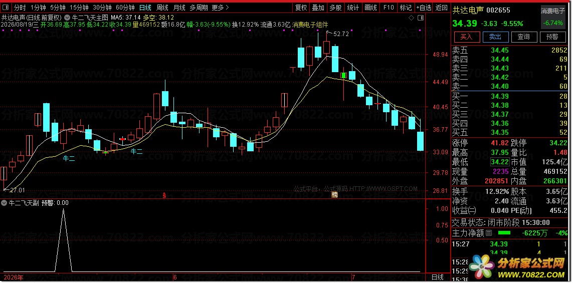The height and width of the screenshot is (283, 573).
Task: Toggle the right panel layout icon
Action: pos(420,18)
